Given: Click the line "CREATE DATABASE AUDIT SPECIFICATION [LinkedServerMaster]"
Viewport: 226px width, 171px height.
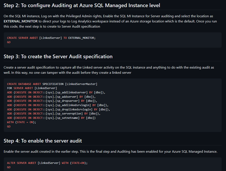Looking at the screenshot, I should pyautogui.click(x=52, y=84).
